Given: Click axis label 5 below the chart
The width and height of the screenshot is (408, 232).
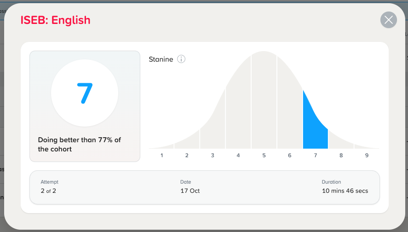Looking at the screenshot, I should coord(264,156).
